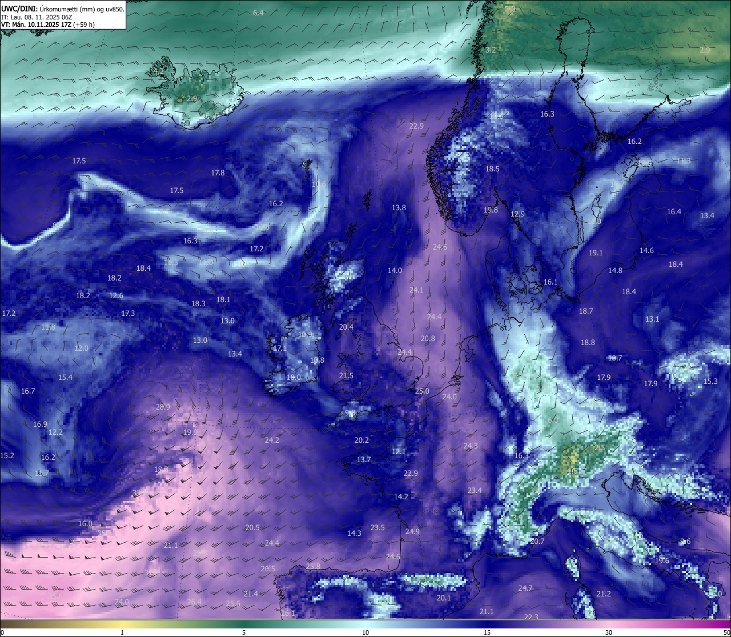Screen dimensions: 731x637
Task: Click the map value "26.4"
Action: click(194, 602)
